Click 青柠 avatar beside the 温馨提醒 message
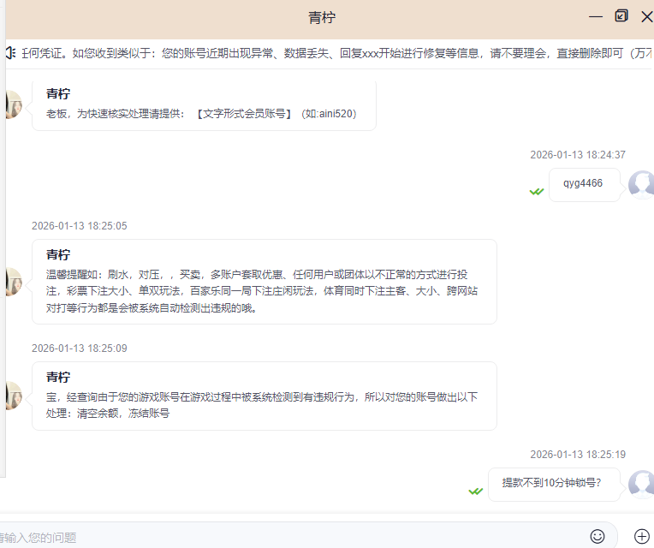654x548 pixels. tap(11, 281)
